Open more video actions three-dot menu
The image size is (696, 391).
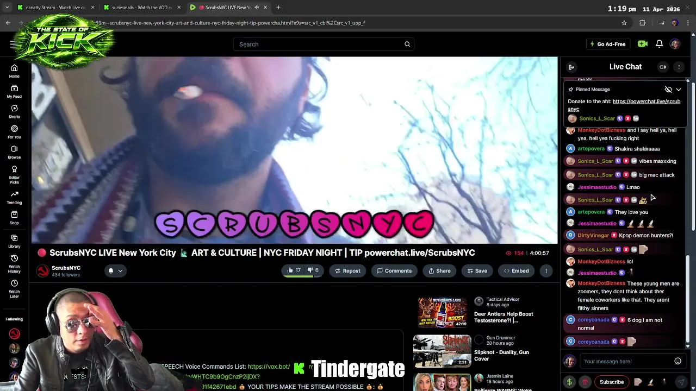[546, 270]
